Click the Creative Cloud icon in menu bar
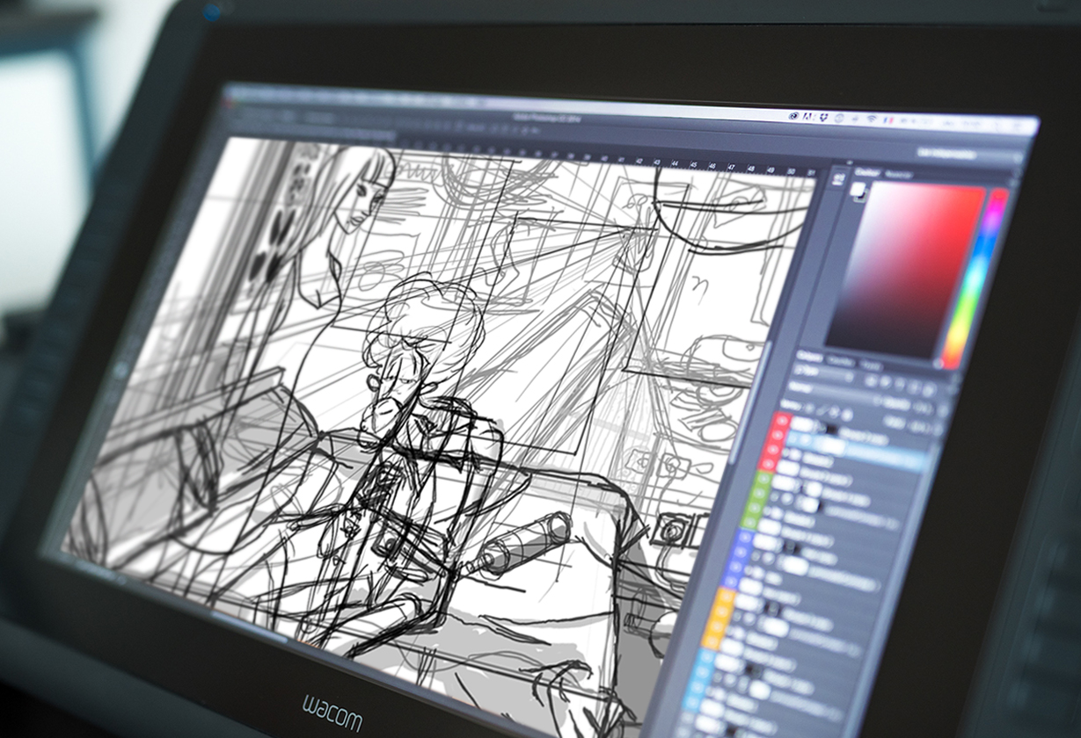The width and height of the screenshot is (1081, 738). [794, 115]
